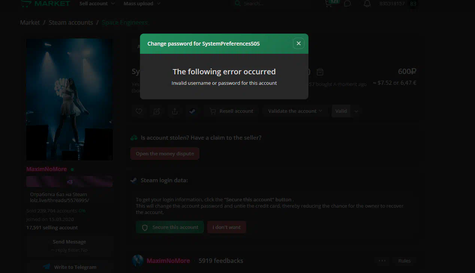The width and height of the screenshot is (475, 273).
Task: Open MaximNoMore link beside 5919 feedbacks
Action: pos(168,261)
